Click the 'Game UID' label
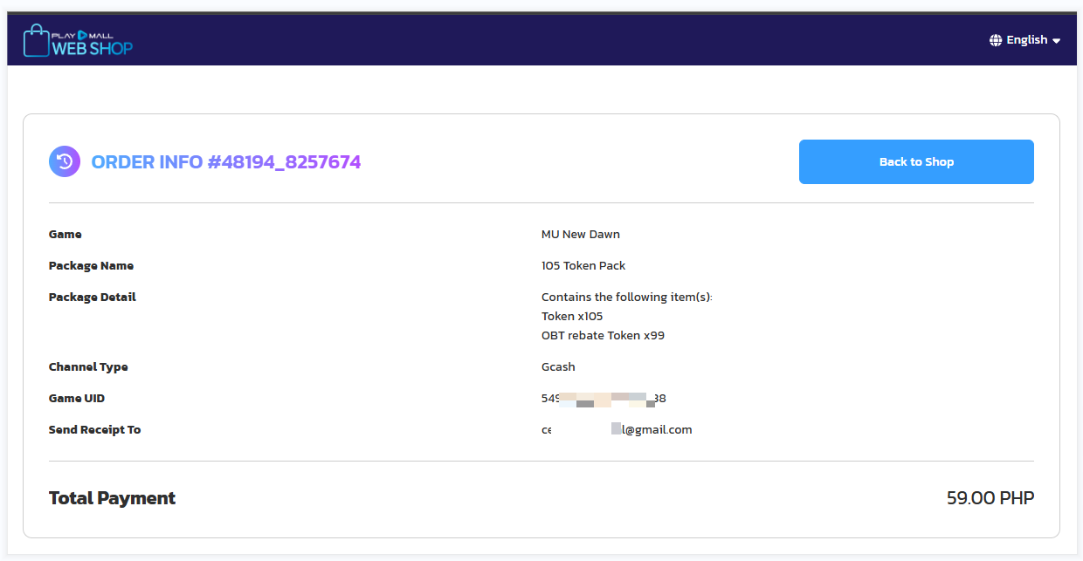Screen dimensions: 1083x561 pos(77,398)
